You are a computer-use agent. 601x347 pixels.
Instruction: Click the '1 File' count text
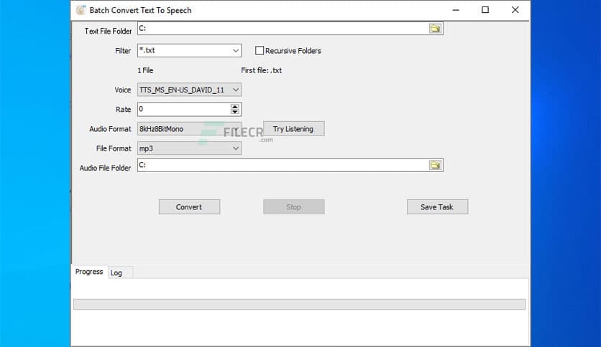pyautogui.click(x=145, y=70)
